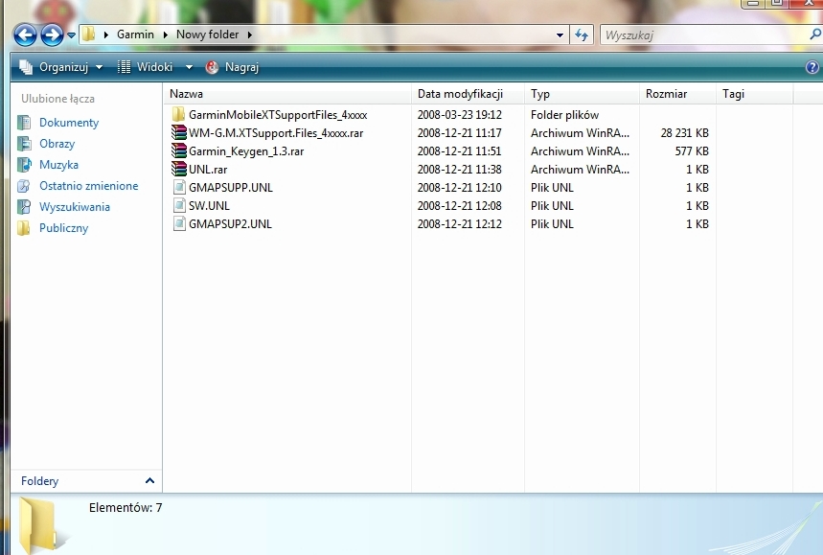Image resolution: width=823 pixels, height=555 pixels.
Task: Expand arrow after Nowy folder breadcrumb
Action: [x=250, y=35]
